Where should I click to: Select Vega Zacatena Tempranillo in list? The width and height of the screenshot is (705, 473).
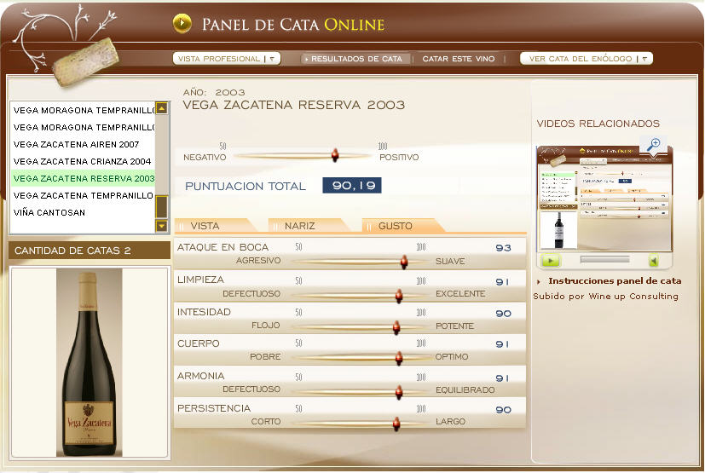[x=83, y=195]
